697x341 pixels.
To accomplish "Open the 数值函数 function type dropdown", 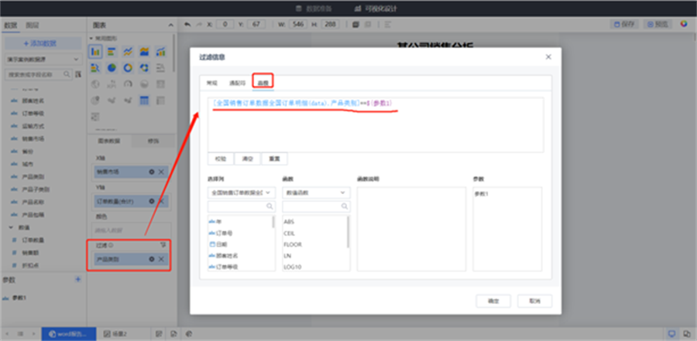I will click(x=316, y=193).
